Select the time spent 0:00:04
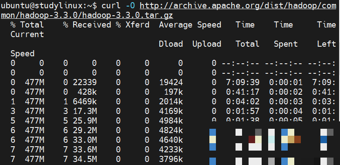Viewport: 340px width, 165px height. coord(286,111)
